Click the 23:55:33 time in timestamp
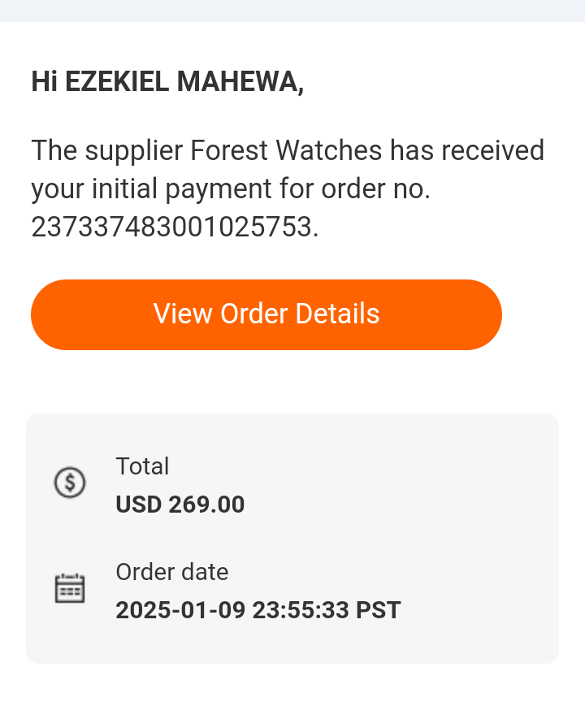This screenshot has height=719, width=585. tap(301, 610)
